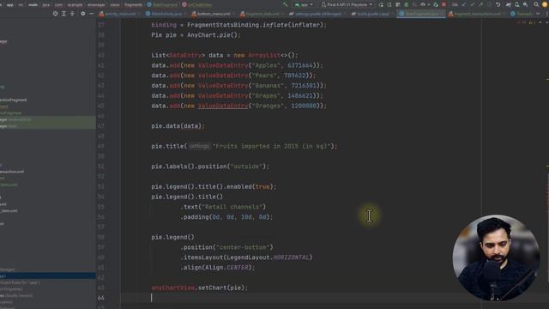Screen dimensions: 549x309
Task: Switch to the settings.gradle tab
Action: coord(317,14)
